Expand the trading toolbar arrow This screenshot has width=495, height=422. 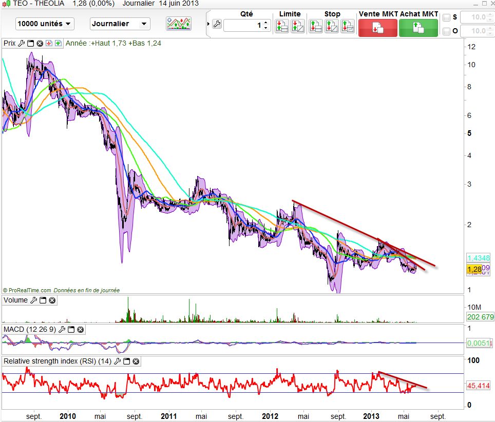[208, 24]
